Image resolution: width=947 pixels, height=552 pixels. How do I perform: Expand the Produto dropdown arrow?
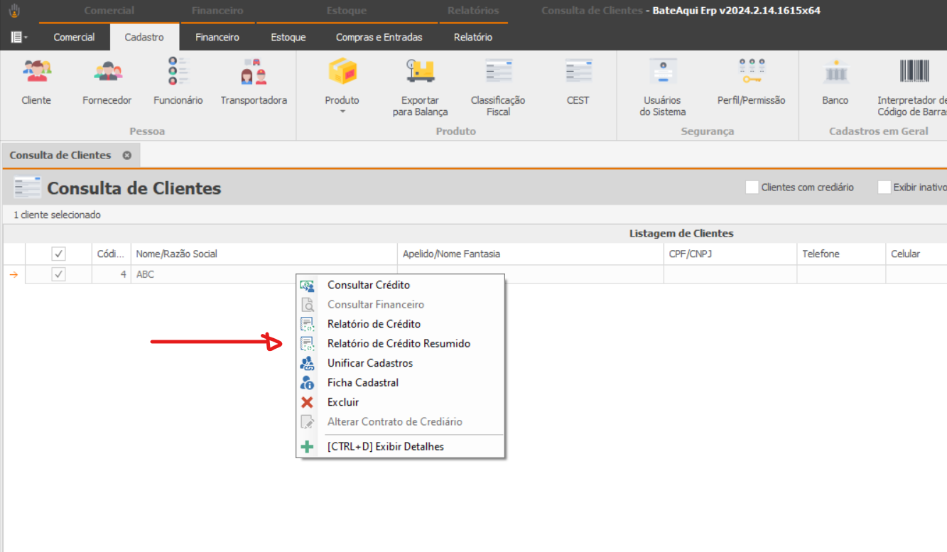[342, 112]
